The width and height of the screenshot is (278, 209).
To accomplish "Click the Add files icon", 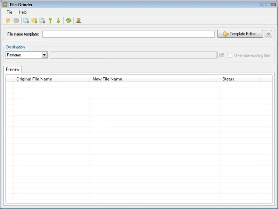I will point(26,21).
